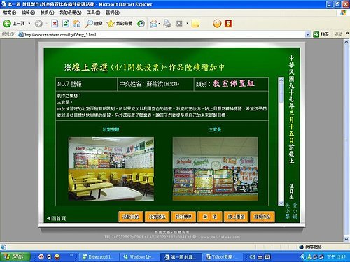This screenshot has height=262, width=350.
Task: Expand the address bar URL dropdown
Action: point(308,34)
